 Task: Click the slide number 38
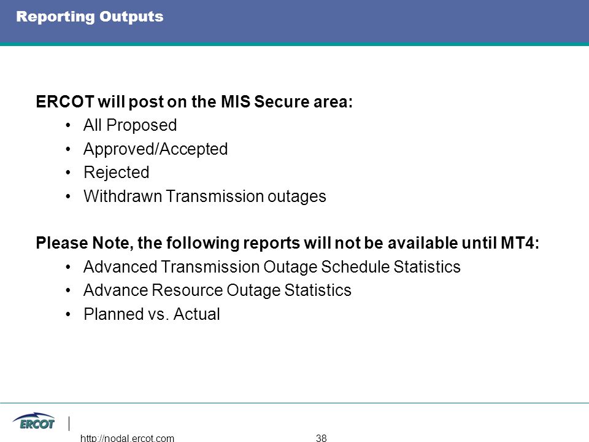point(321,438)
